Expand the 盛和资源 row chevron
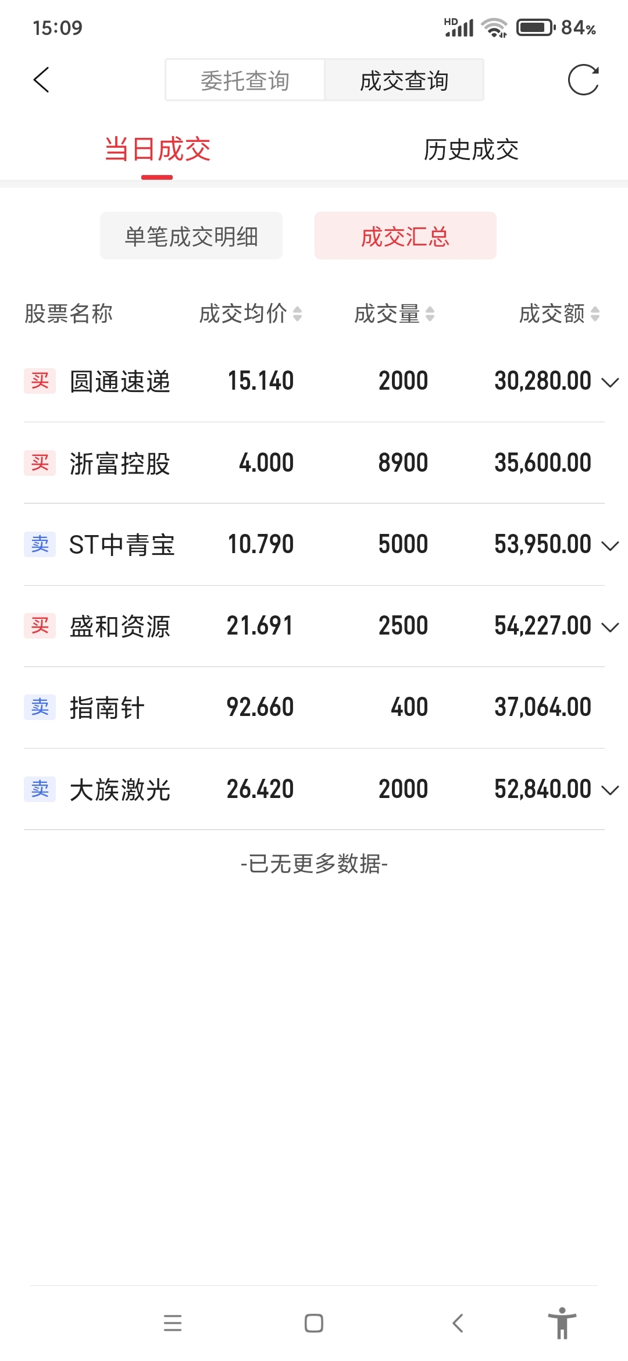The height and width of the screenshot is (1361, 628). coord(610,627)
